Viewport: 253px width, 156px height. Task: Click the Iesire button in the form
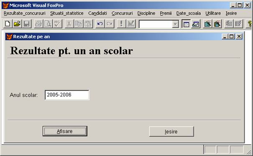[x=171, y=132]
